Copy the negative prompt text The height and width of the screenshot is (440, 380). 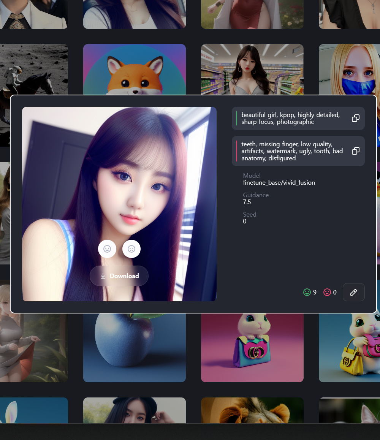tap(355, 151)
